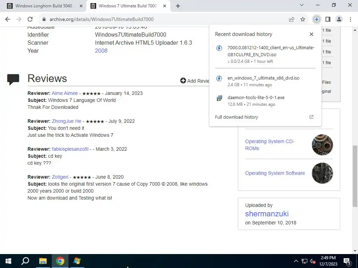
Task: View site information via the lock icon
Action: [44, 20]
